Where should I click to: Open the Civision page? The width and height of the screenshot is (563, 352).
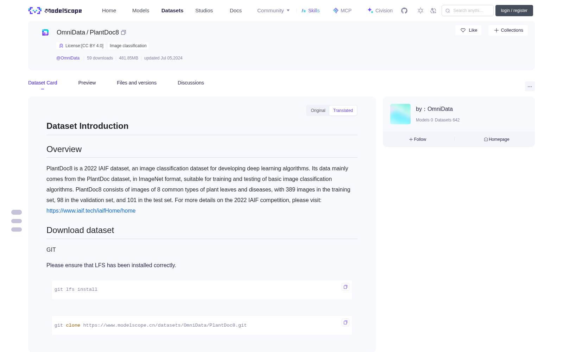(x=380, y=11)
